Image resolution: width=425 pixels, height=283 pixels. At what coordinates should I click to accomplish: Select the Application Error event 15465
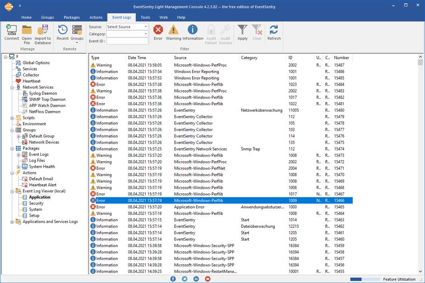(221, 207)
